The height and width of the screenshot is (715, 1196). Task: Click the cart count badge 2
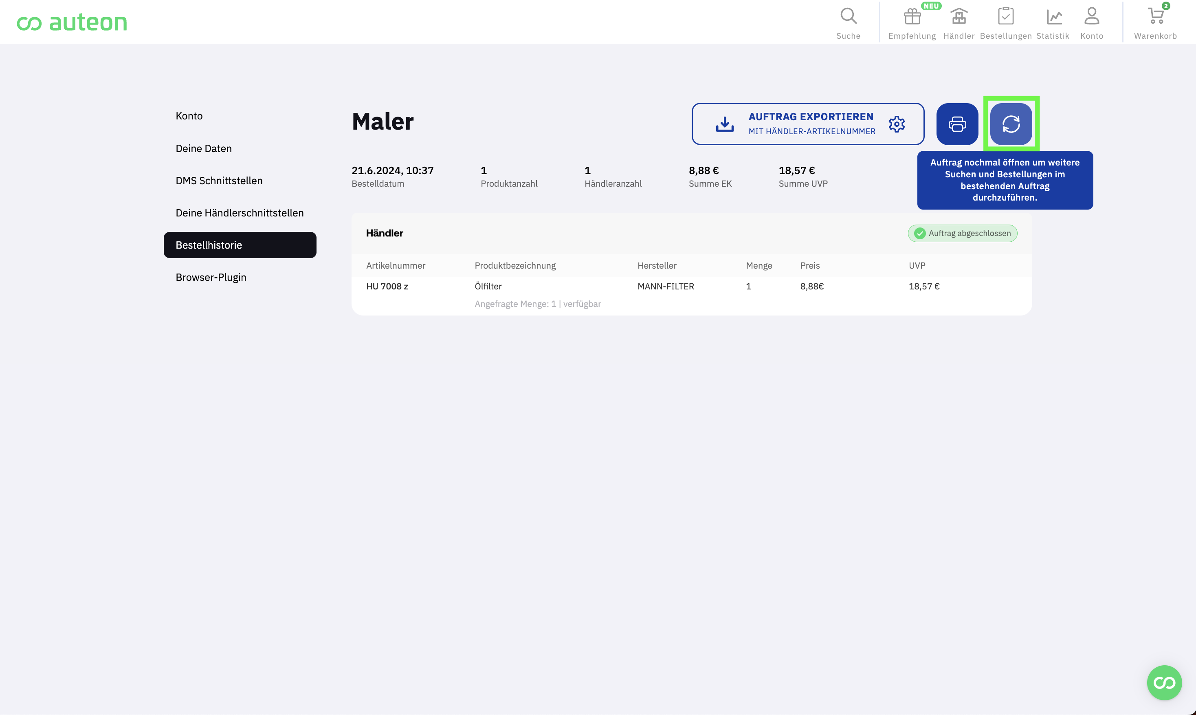click(x=1166, y=6)
